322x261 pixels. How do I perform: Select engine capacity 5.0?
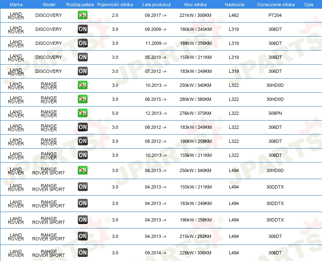pyautogui.click(x=115, y=113)
